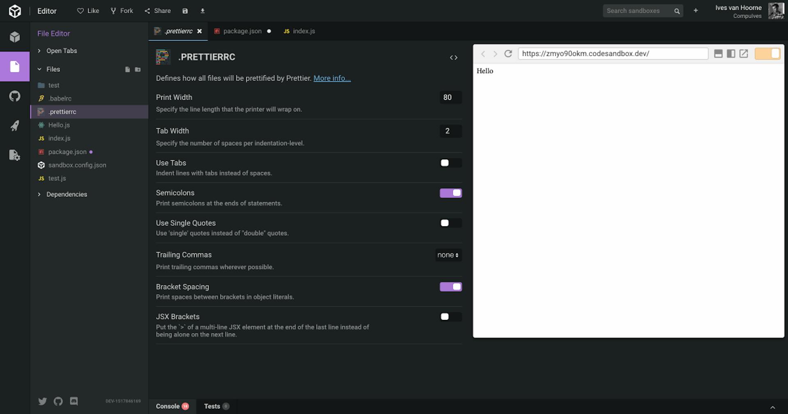Open the GitHub panel from the sidebar
The width and height of the screenshot is (788, 414).
pyautogui.click(x=15, y=96)
